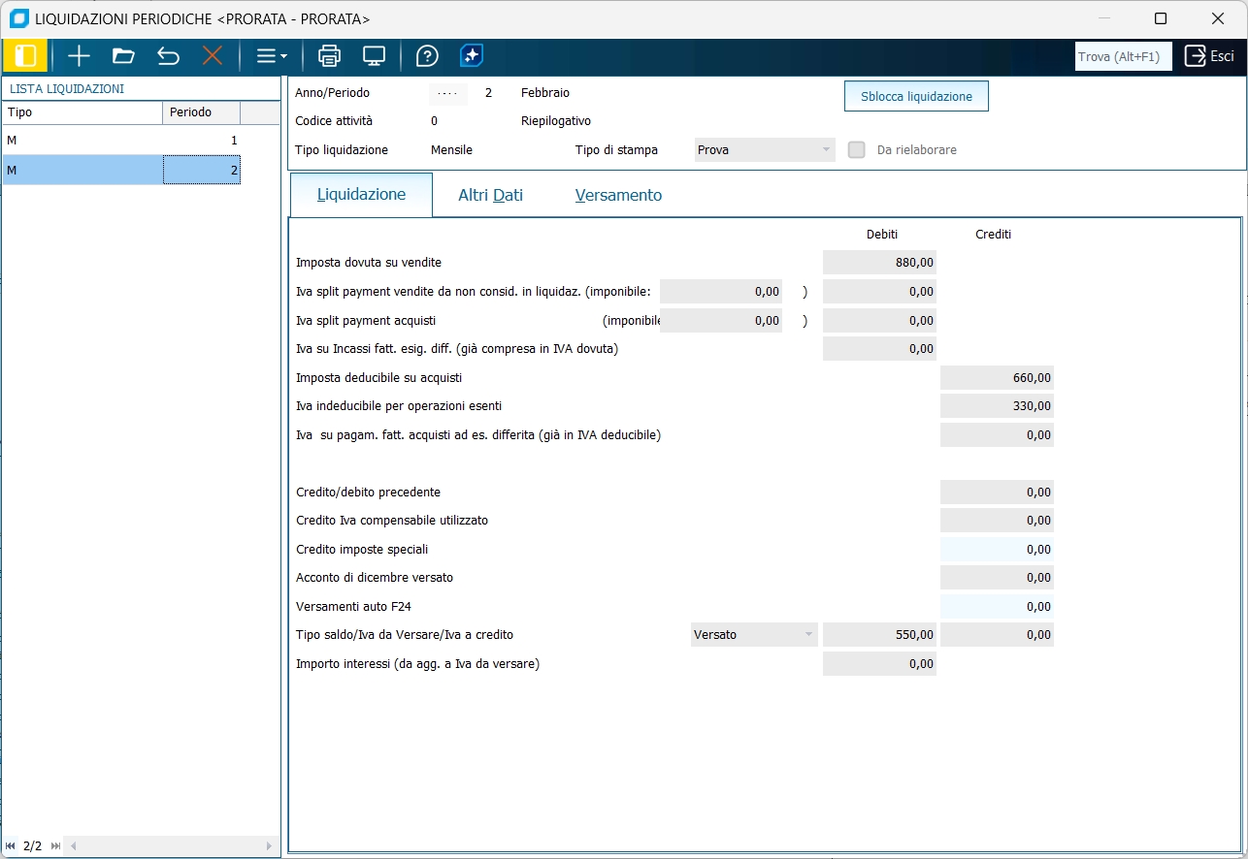Open help via question mark icon
This screenshot has height=859, width=1248.
(x=427, y=56)
